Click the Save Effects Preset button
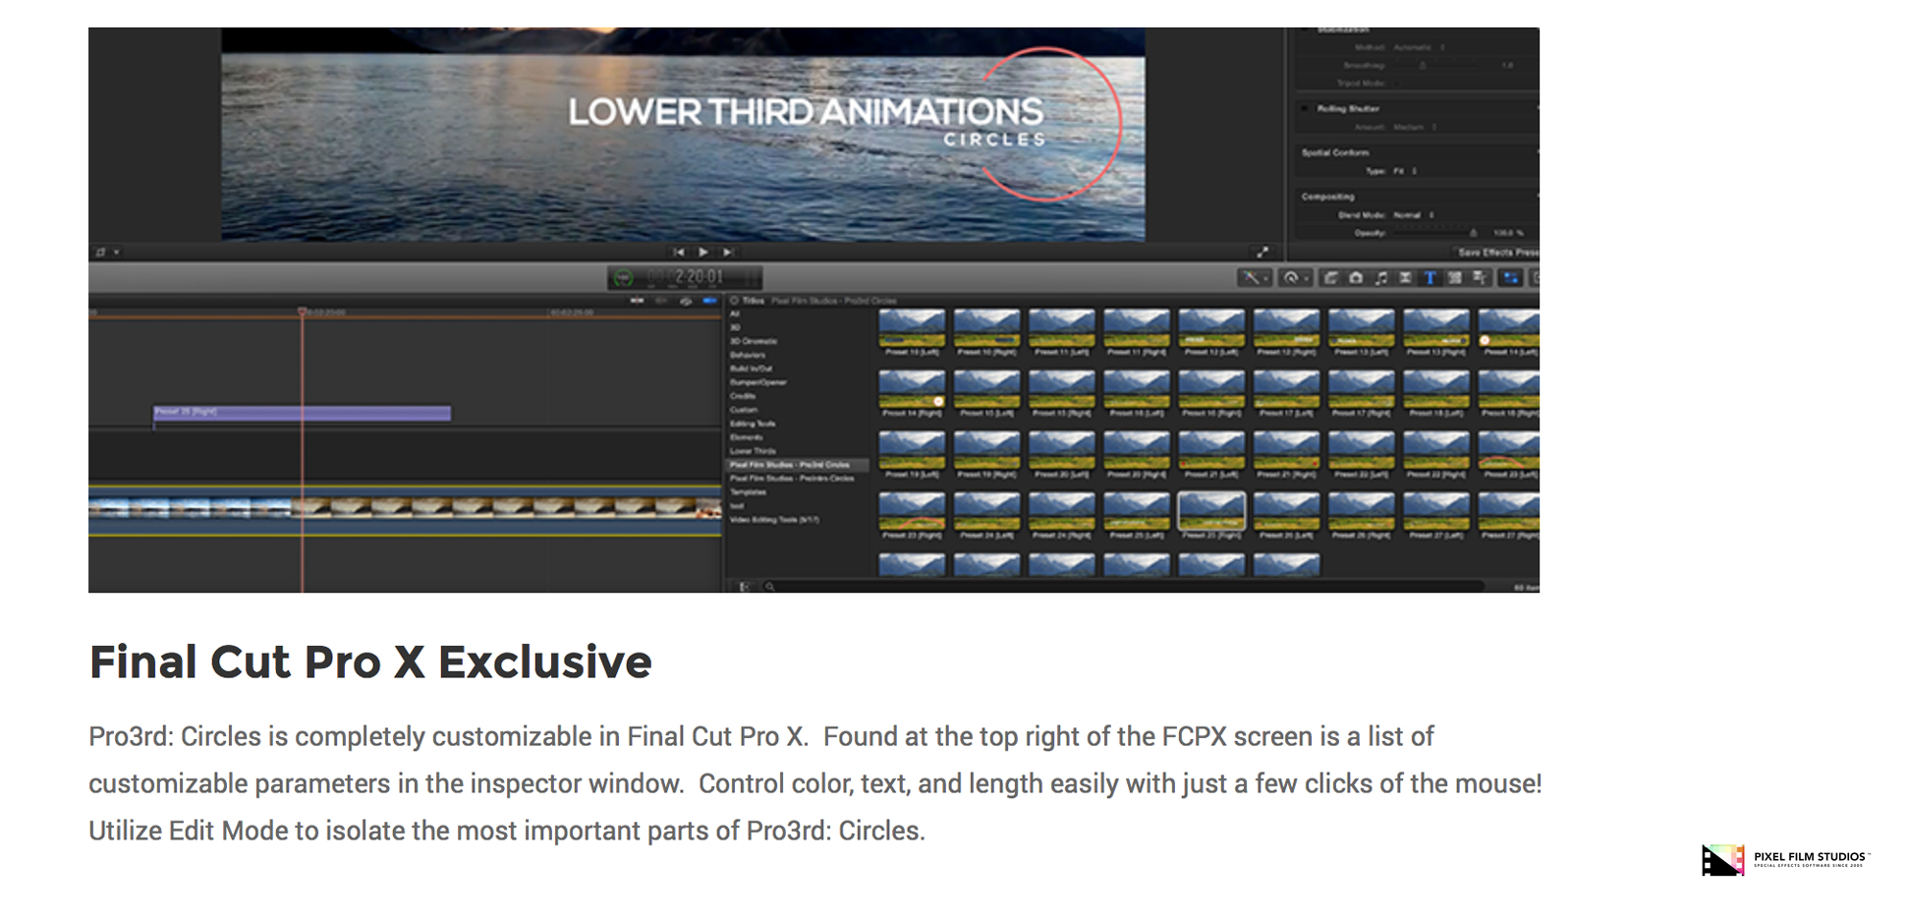The width and height of the screenshot is (1908, 920). [x=1497, y=253]
